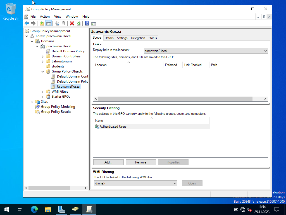Collapse the Forest: pracownia0.local node

[x=27, y=36]
